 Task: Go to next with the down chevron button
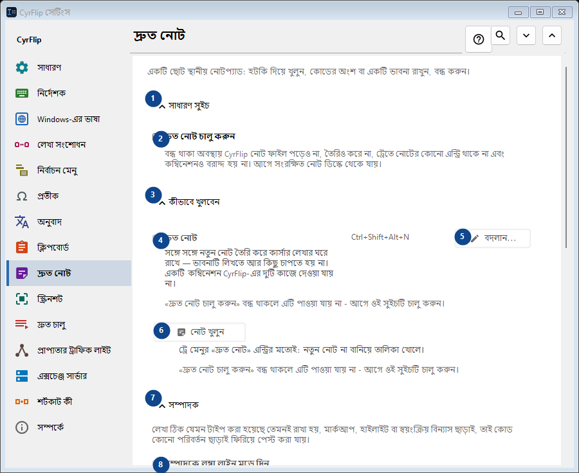click(526, 35)
